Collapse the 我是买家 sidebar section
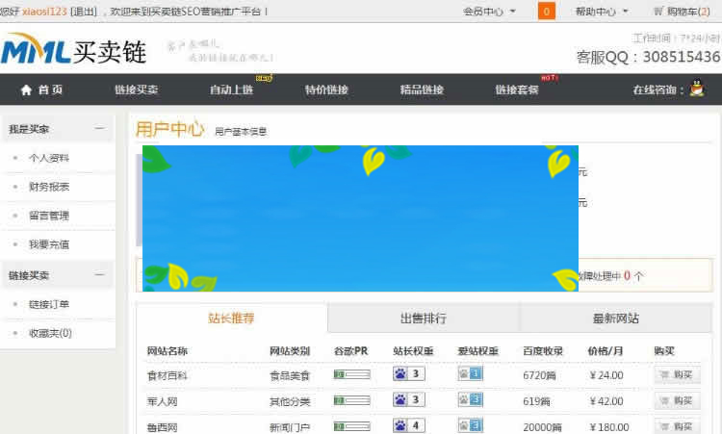This screenshot has height=434, width=722. (98, 128)
